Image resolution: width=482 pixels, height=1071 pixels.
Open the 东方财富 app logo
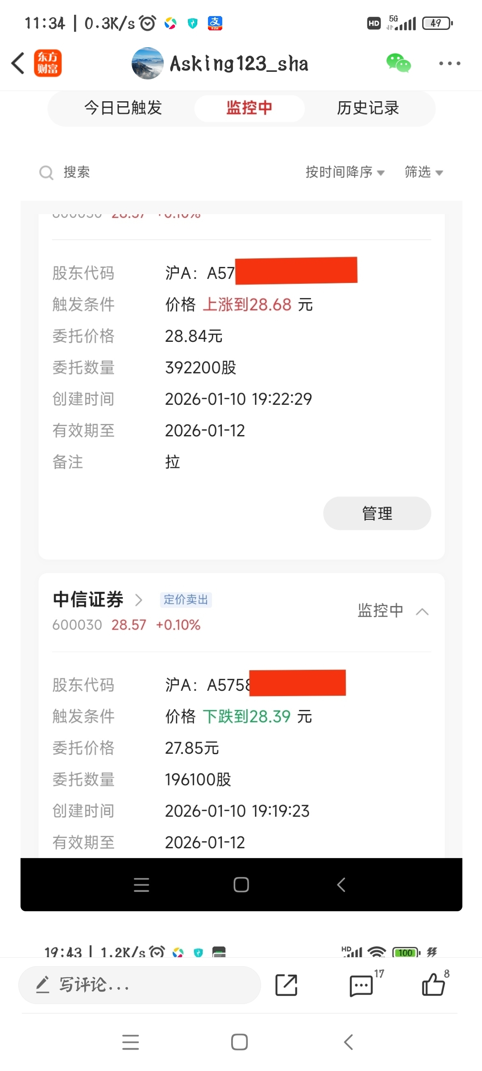click(48, 63)
